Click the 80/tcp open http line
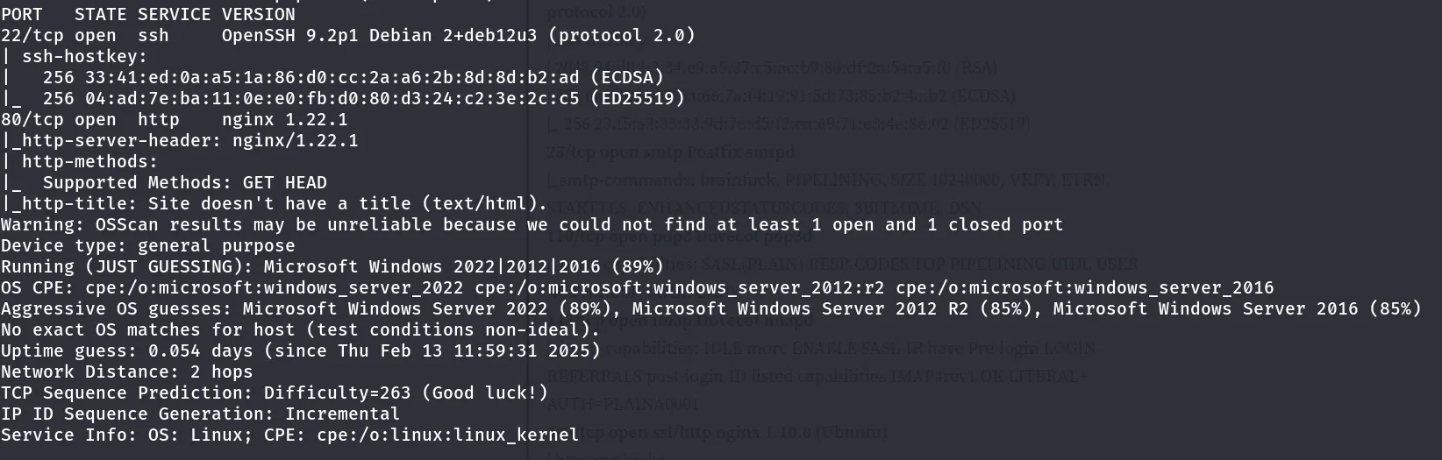This screenshot has width=1442, height=460. pyautogui.click(x=175, y=119)
